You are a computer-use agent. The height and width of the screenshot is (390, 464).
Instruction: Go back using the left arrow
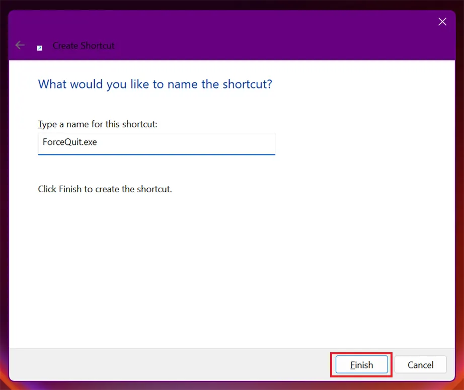pos(20,45)
